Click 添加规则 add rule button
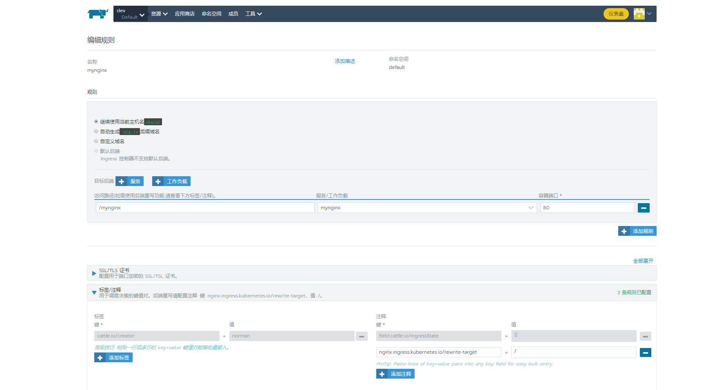708x390 pixels. [x=637, y=231]
